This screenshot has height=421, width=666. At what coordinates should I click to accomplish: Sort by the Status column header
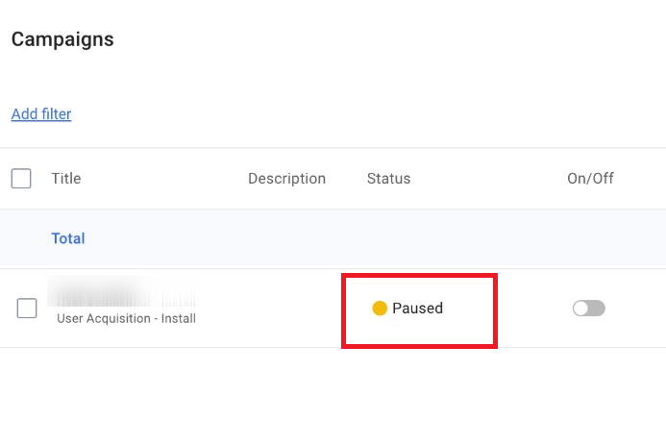(388, 179)
